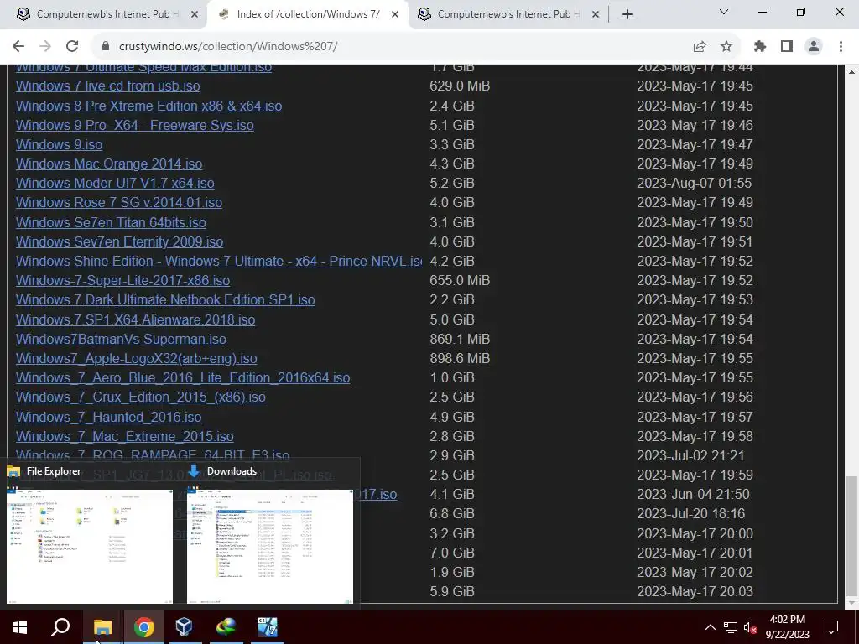Reload the crustywindo.ws page
This screenshot has width=859, height=644.
click(72, 47)
